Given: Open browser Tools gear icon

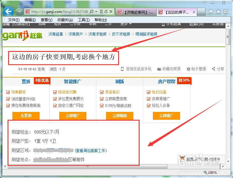Looking at the screenshot, I should pyautogui.click(x=226, y=11).
